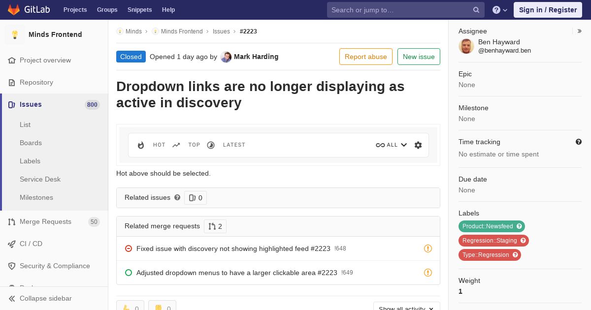Click Mark Harding's avatar
Viewport: 591px width, 310px height.
pyautogui.click(x=226, y=57)
